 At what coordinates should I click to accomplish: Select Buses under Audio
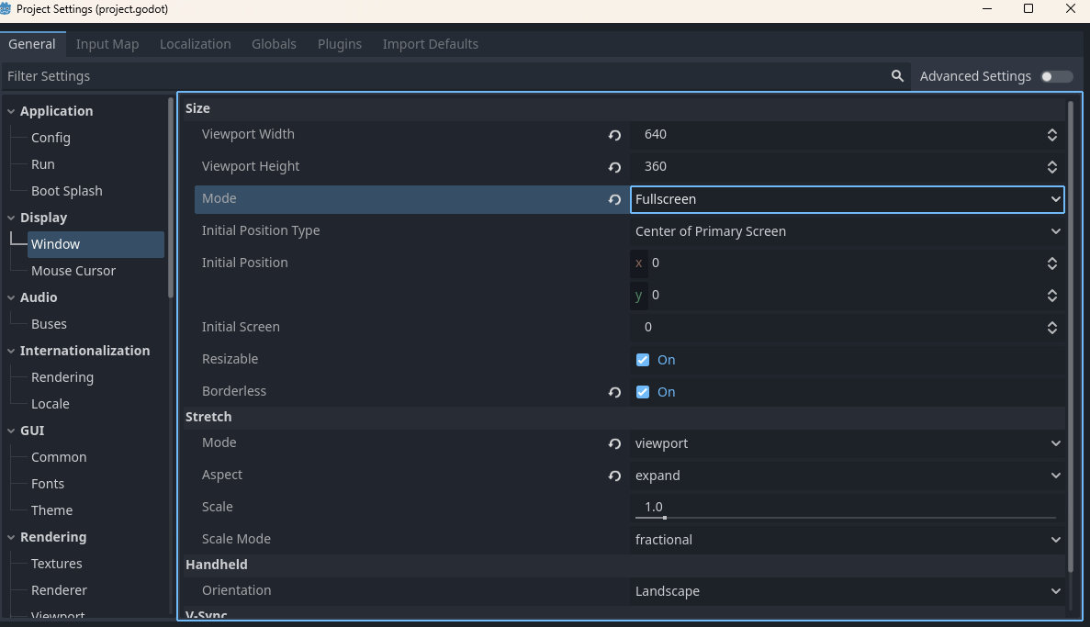click(49, 324)
